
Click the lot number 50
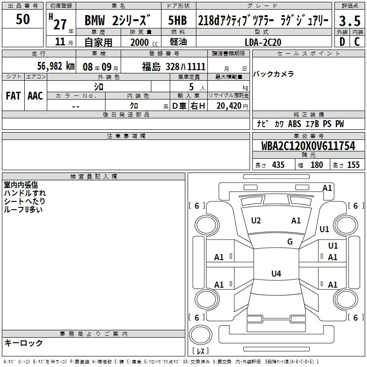[22, 19]
